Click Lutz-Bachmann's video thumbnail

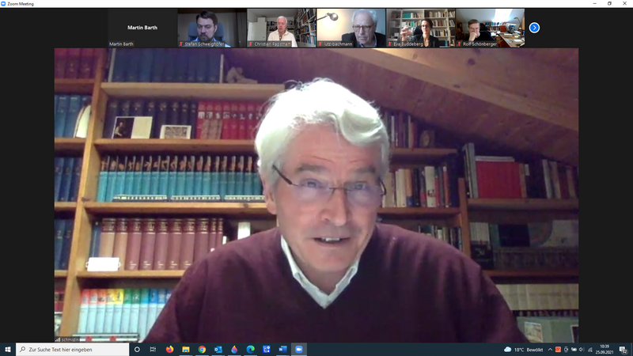(x=351, y=28)
